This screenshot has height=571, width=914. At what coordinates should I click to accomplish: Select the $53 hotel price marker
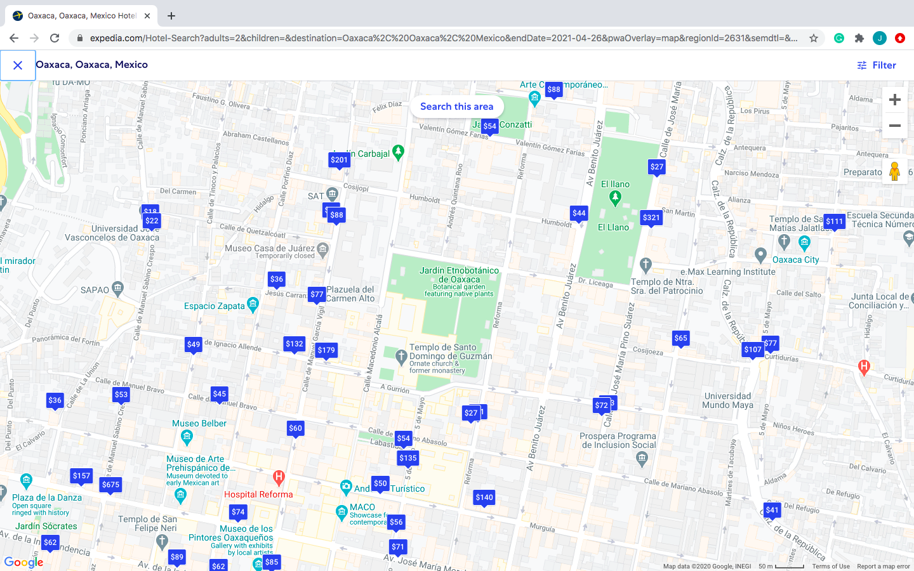tap(121, 395)
